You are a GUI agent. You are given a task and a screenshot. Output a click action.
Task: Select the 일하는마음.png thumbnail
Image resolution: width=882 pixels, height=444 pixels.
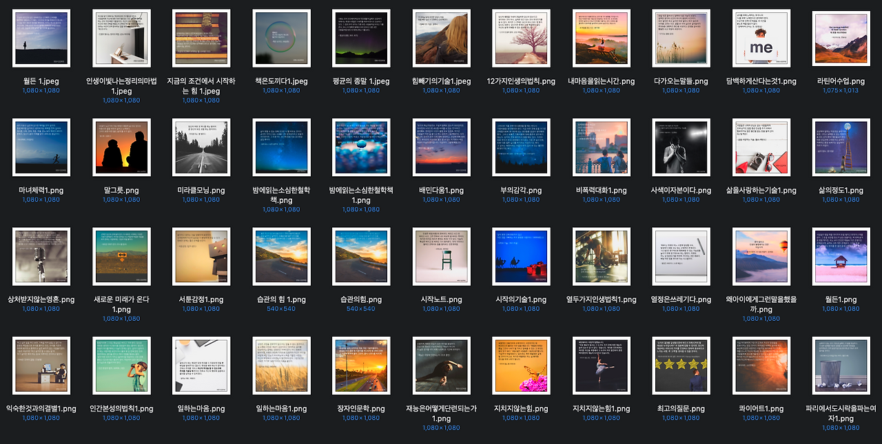201,366
